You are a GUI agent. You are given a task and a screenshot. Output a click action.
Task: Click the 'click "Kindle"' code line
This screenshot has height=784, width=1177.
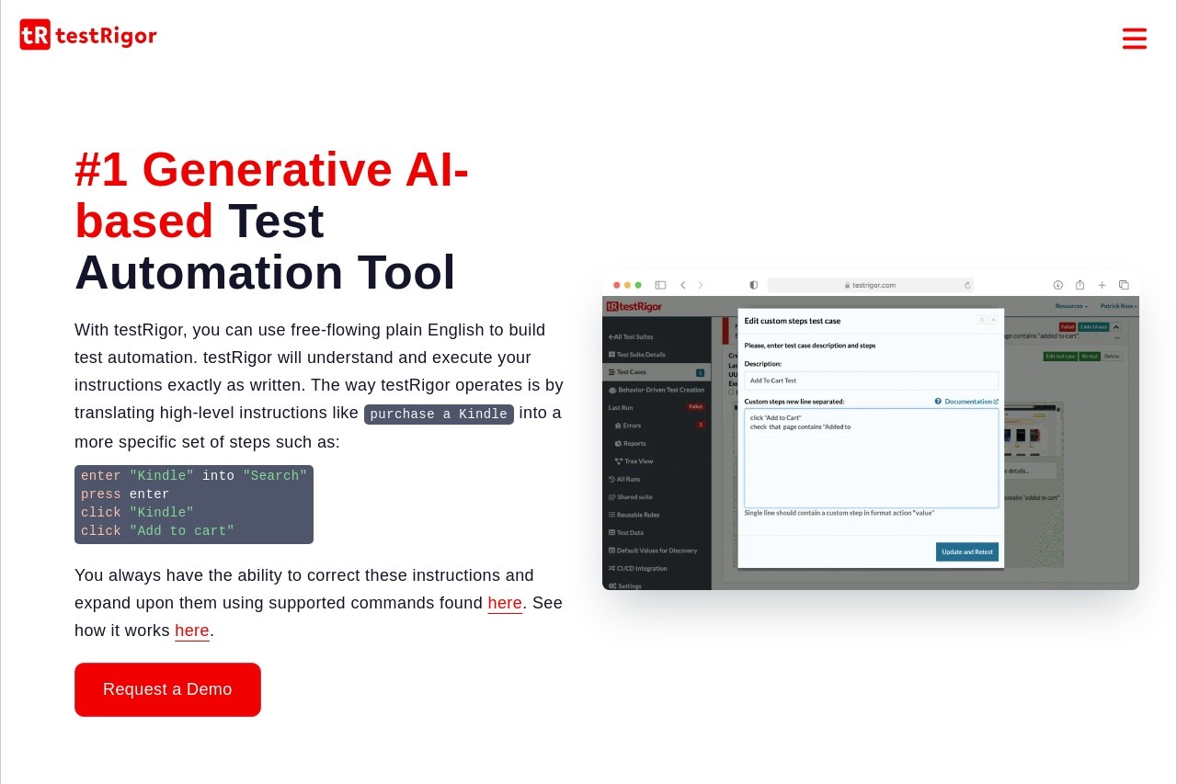click(137, 513)
